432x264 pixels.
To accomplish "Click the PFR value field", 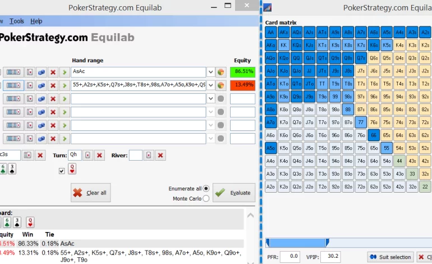I will pyautogui.click(x=290, y=257).
